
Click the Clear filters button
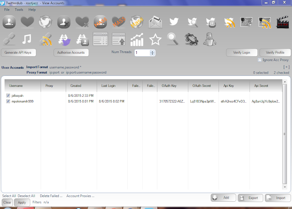coord(7,202)
